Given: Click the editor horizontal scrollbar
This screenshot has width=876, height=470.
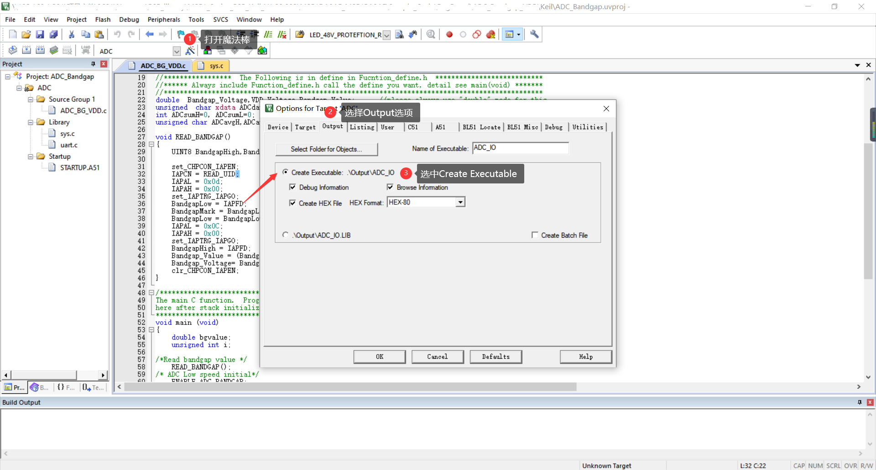Looking at the screenshot, I should [350, 387].
